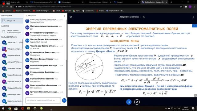Reload the page in browser
Image resolution: width=197 pixels, height=111 pixels.
(x=11, y=7)
